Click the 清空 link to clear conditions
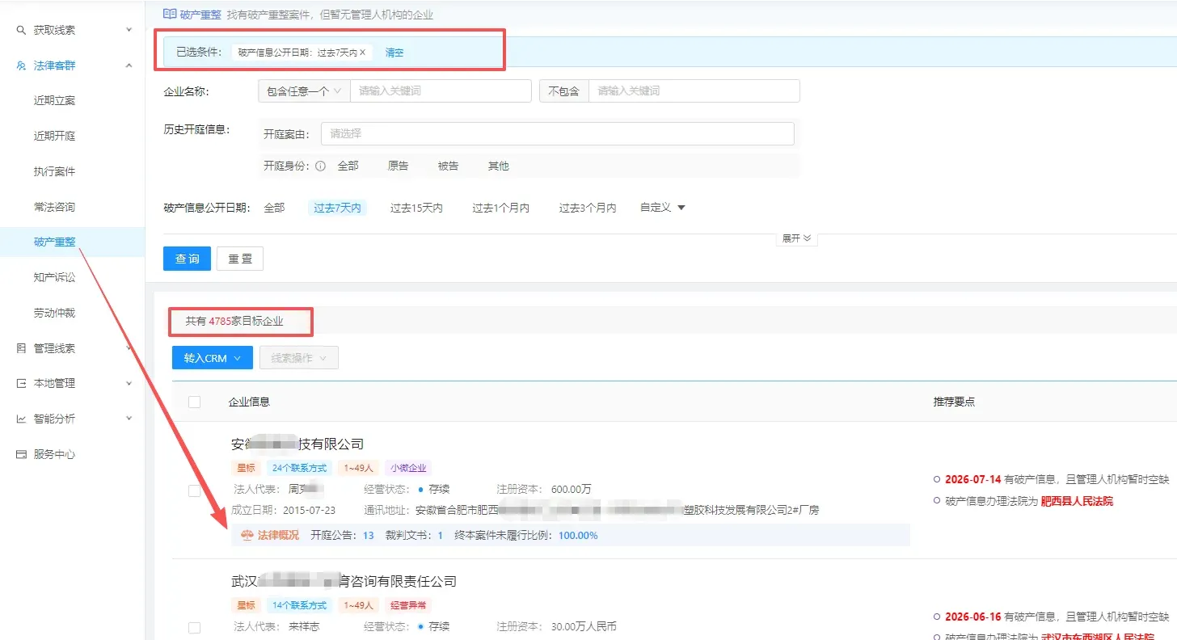Viewport: 1177px width, 640px height. click(394, 53)
